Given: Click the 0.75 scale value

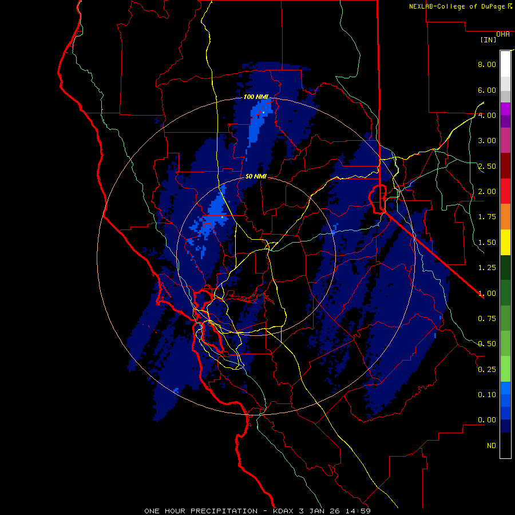Looking at the screenshot, I should pyautogui.click(x=487, y=319).
